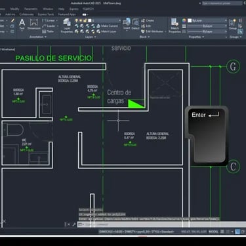This screenshot has height=246, width=246.
Task: Toggle the MODEL space button in status bar
Action: click(x=213, y=232)
